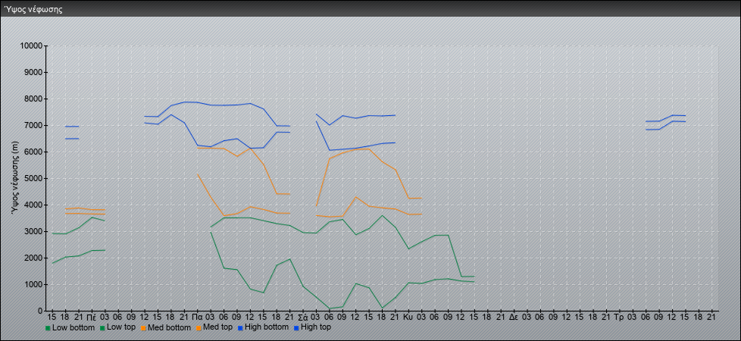Image resolution: width=741 pixels, height=341 pixels.
Task: Click the Πα day label on x-axis
Action: point(198,317)
